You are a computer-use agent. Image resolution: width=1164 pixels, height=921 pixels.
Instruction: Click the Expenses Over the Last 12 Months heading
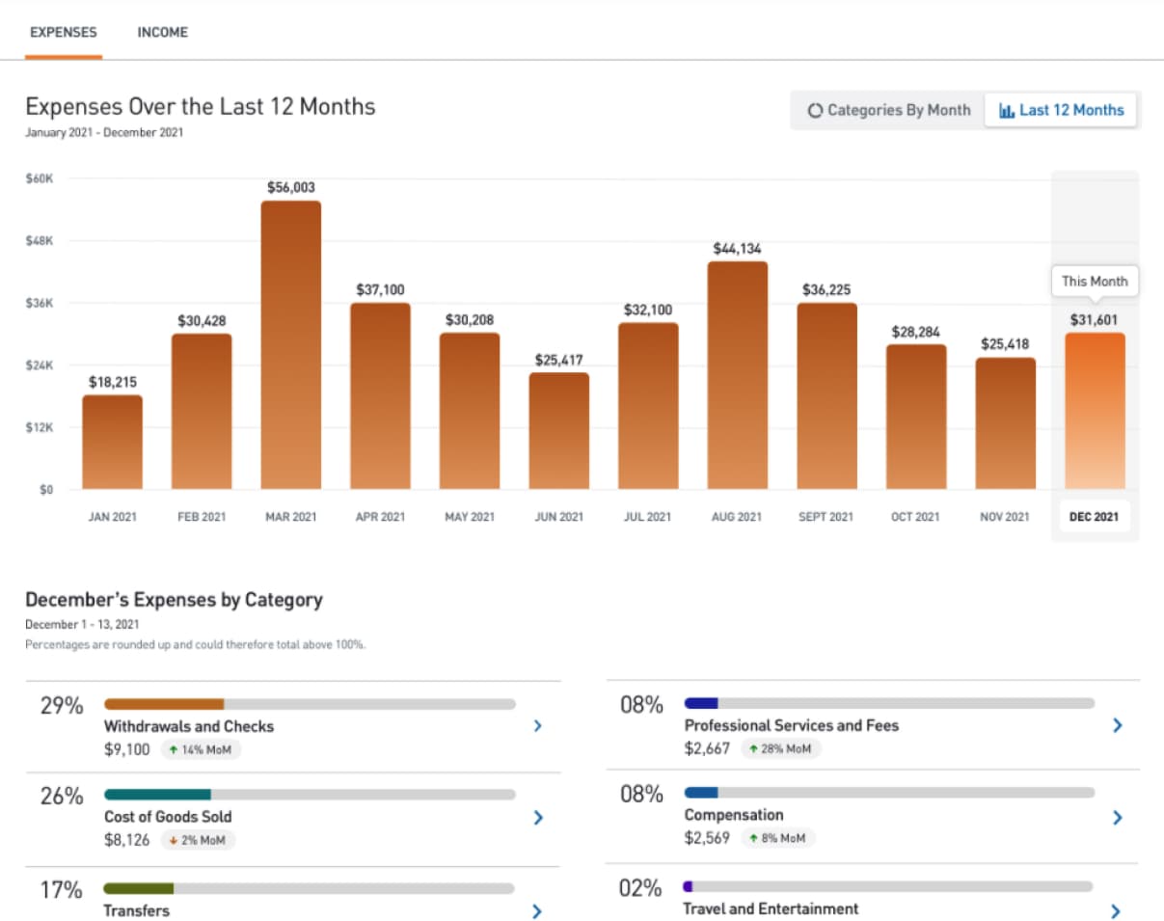point(201,106)
